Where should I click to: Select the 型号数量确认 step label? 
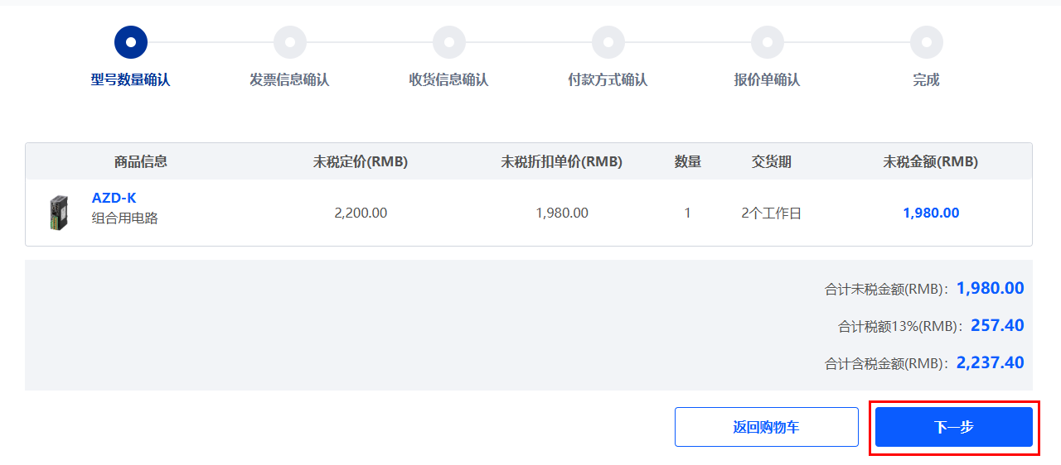click(131, 80)
